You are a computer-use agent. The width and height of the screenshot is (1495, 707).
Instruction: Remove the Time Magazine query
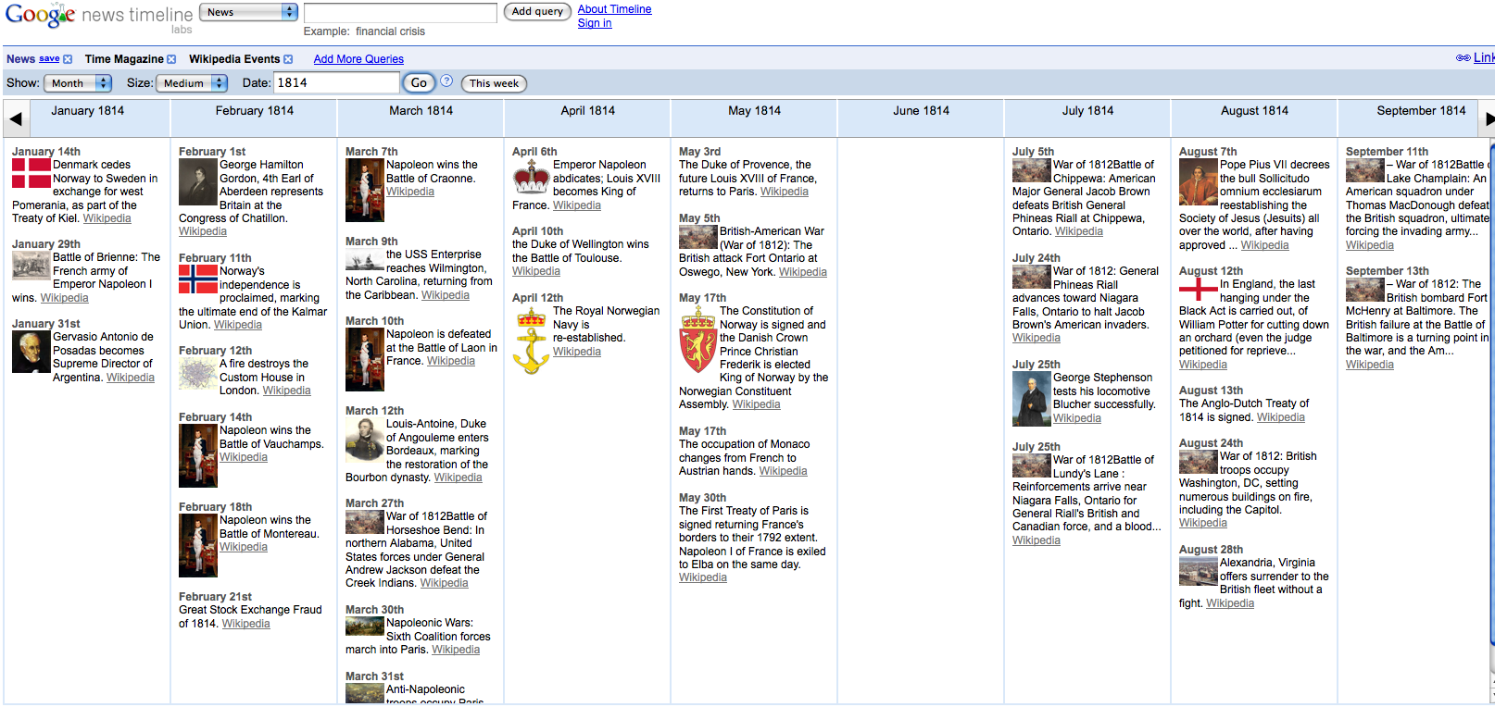[x=171, y=59]
